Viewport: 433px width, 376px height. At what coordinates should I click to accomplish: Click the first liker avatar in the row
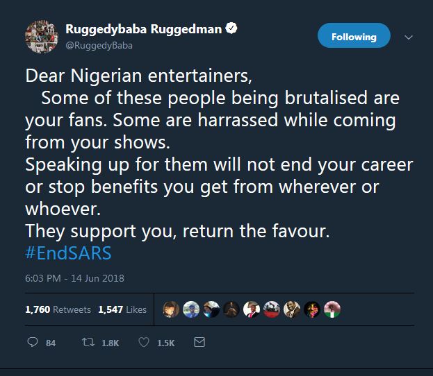pos(171,309)
